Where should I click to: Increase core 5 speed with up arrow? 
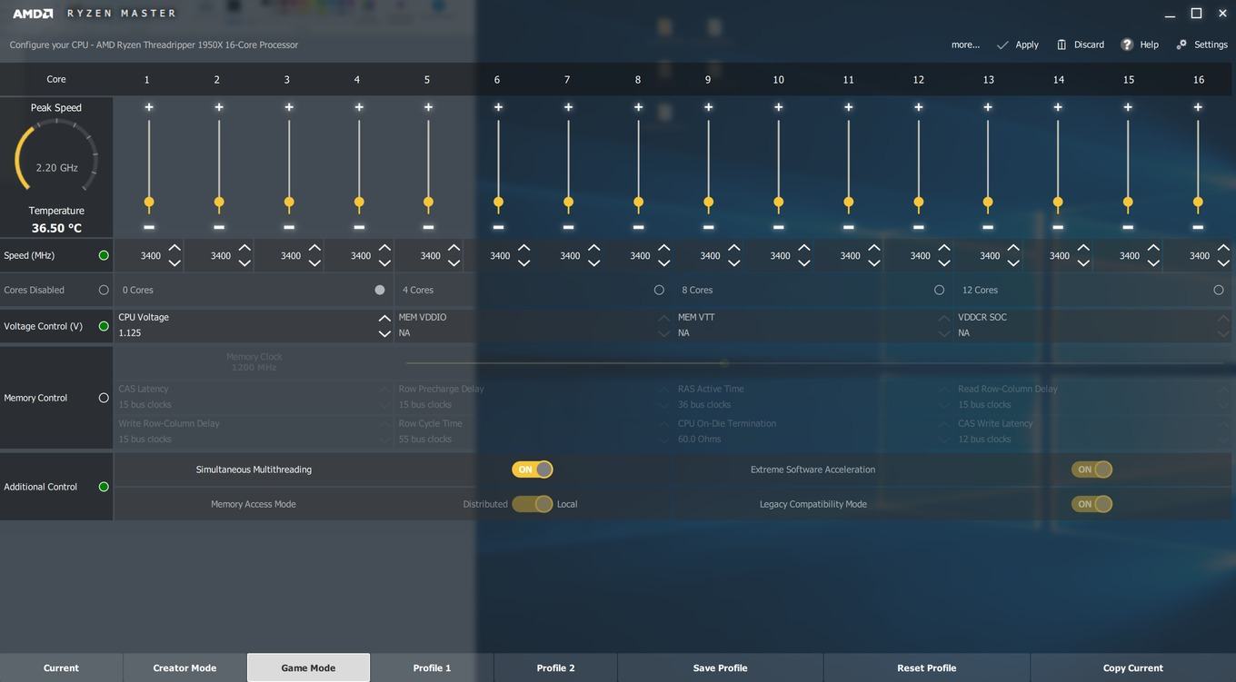tap(454, 247)
